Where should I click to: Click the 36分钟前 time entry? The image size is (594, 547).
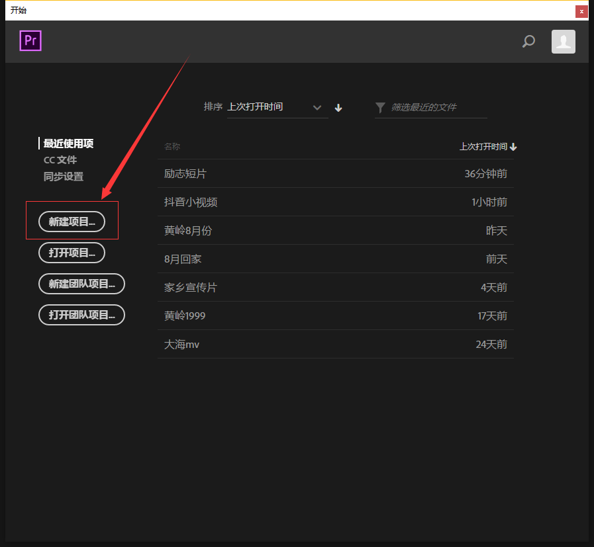485,174
